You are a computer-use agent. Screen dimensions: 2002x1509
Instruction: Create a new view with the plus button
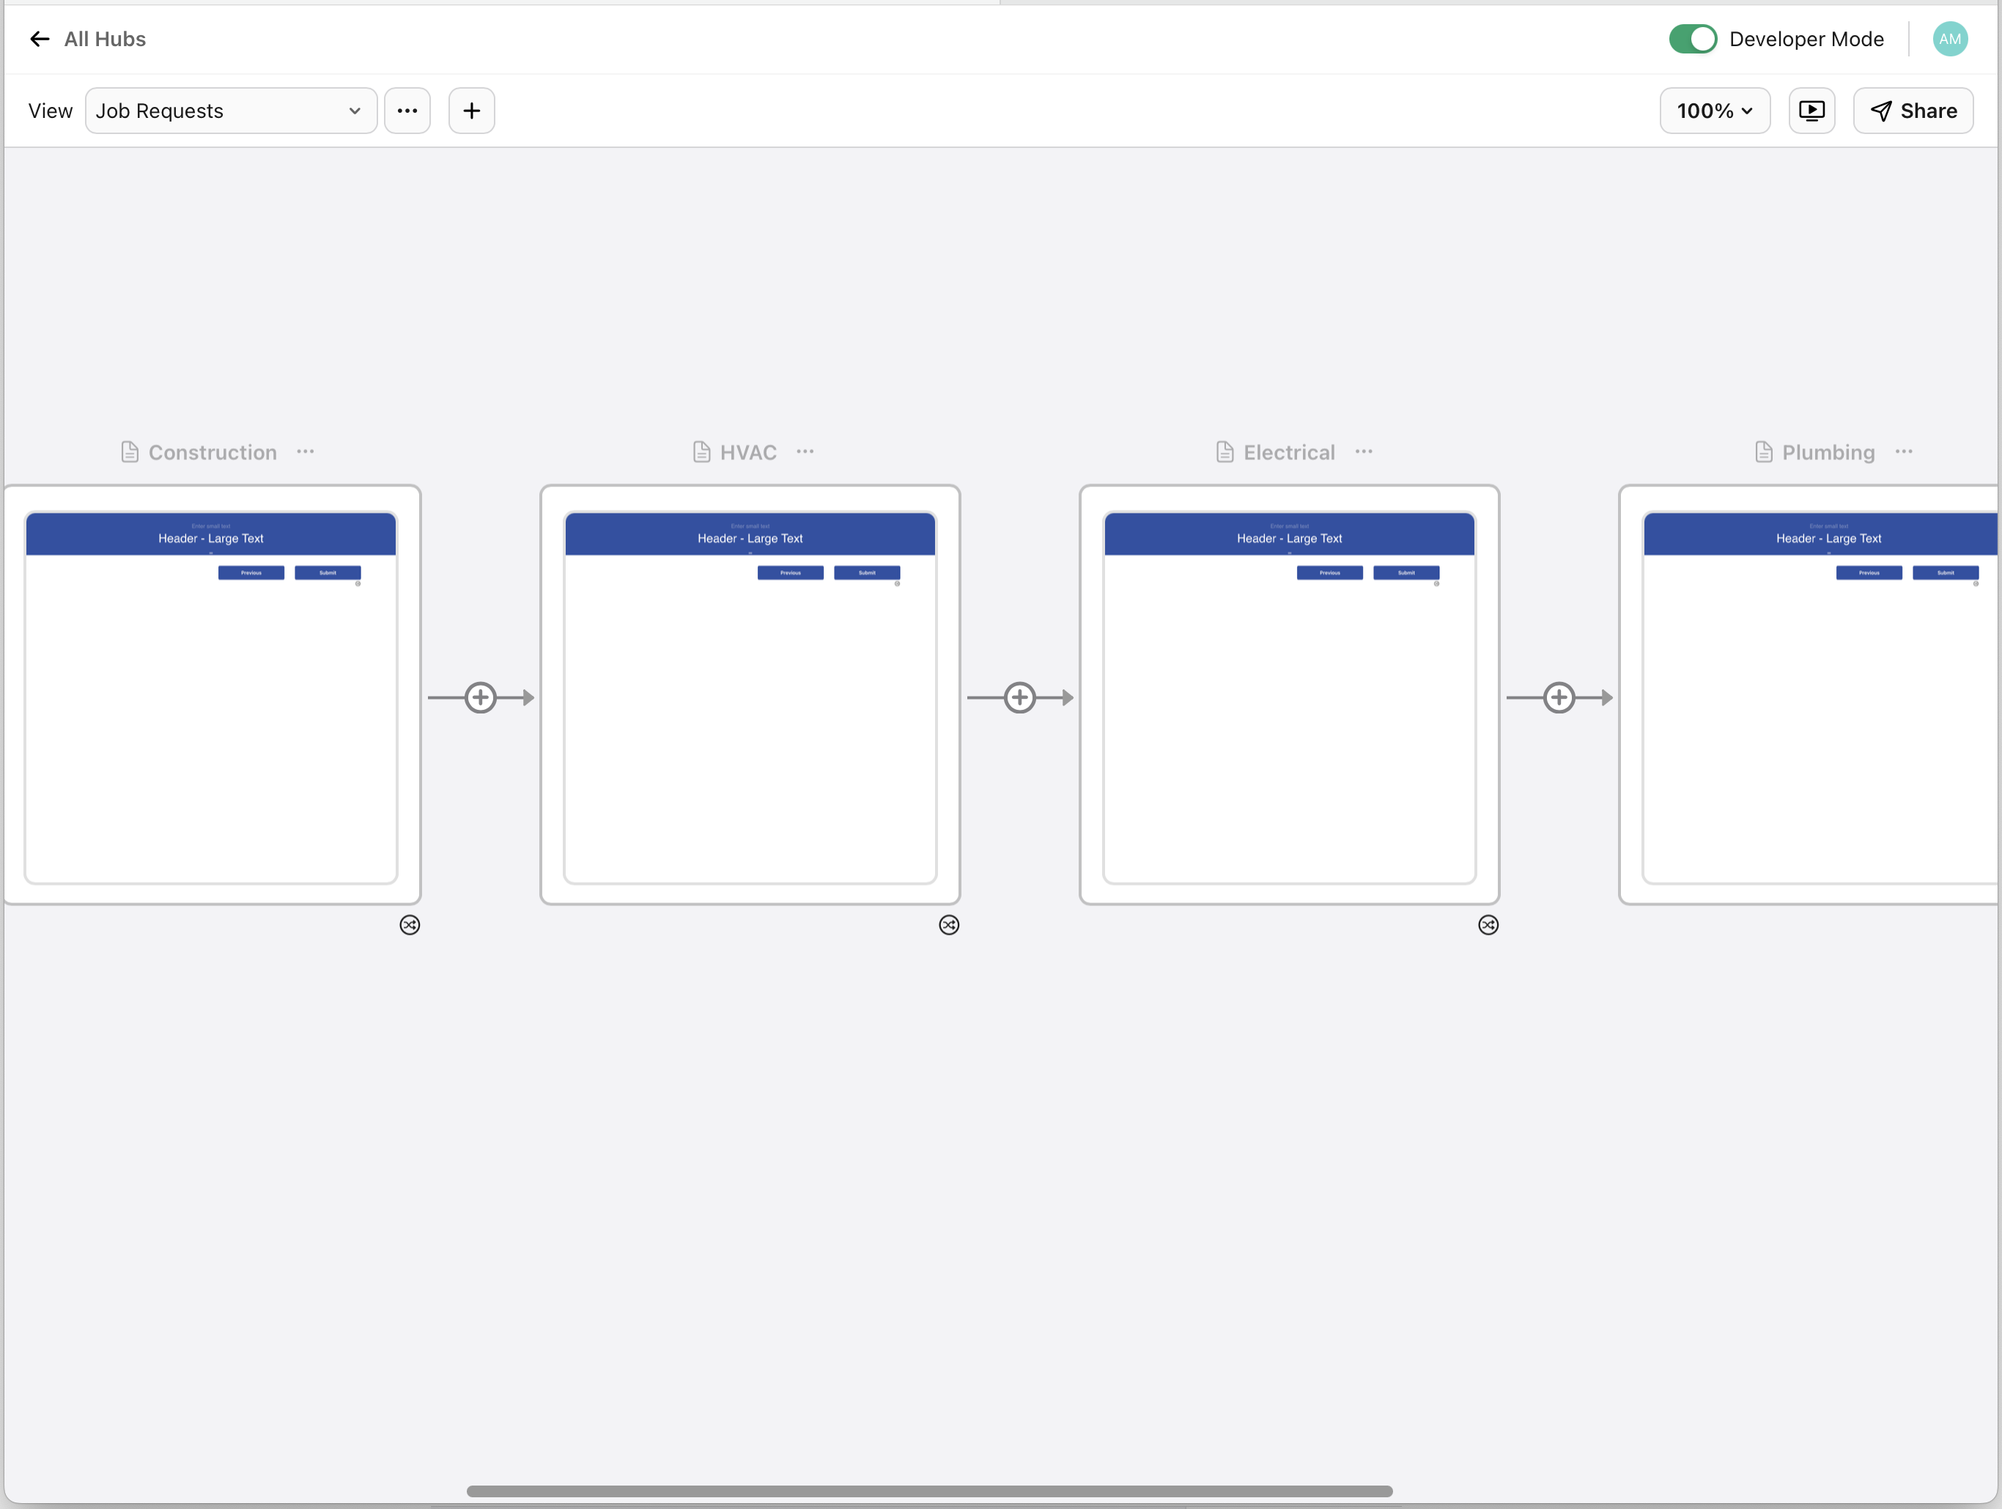(471, 111)
